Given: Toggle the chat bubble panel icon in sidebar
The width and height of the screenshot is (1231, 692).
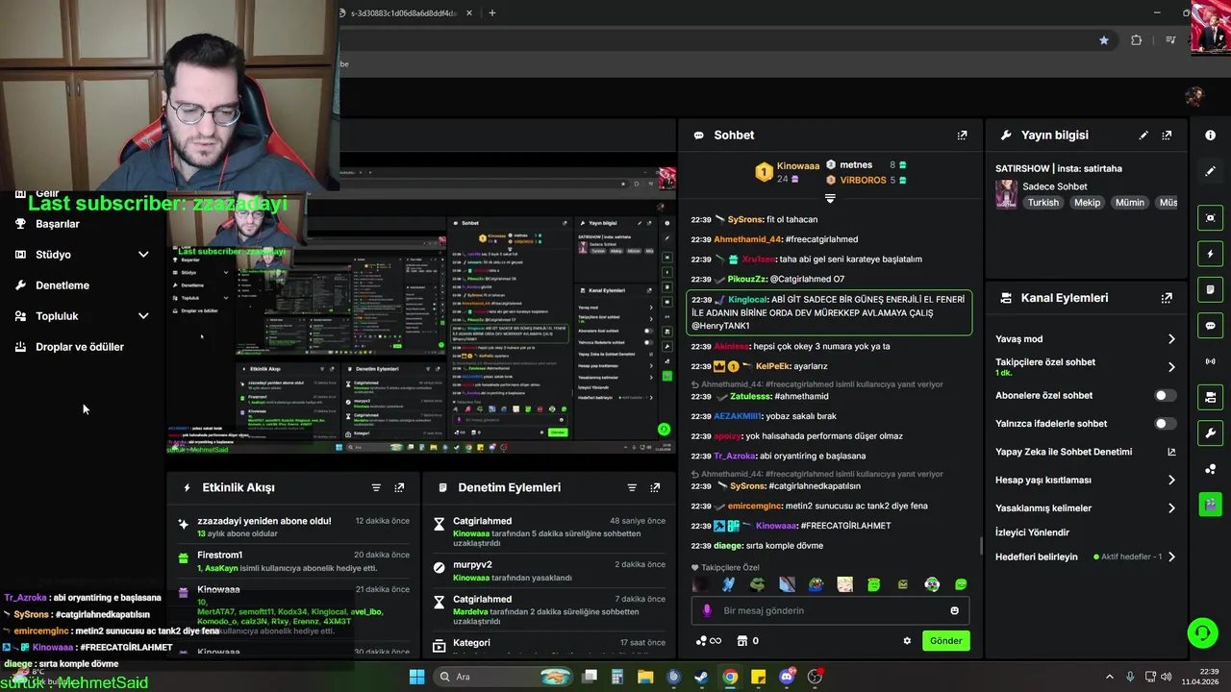Looking at the screenshot, I should click(x=1211, y=326).
